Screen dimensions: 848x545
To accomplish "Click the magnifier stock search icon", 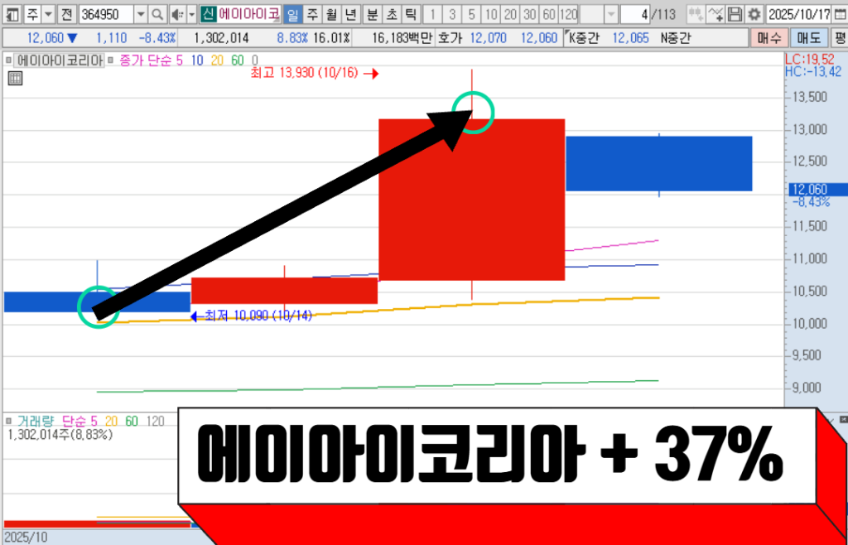I will 157,15.
